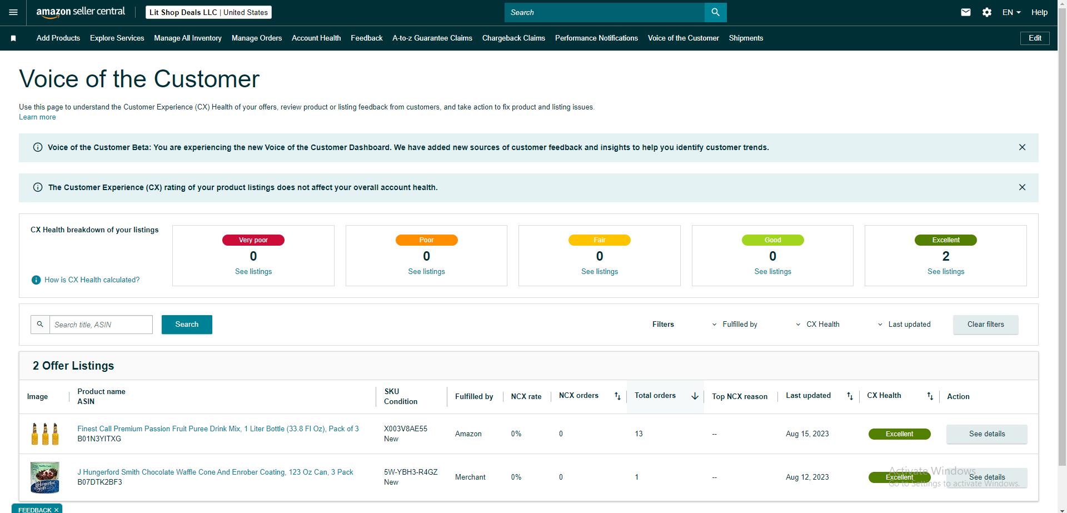Viewport: 1067px width, 513px height.
Task: Sort by Last updated arrows icon
Action: [850, 396]
